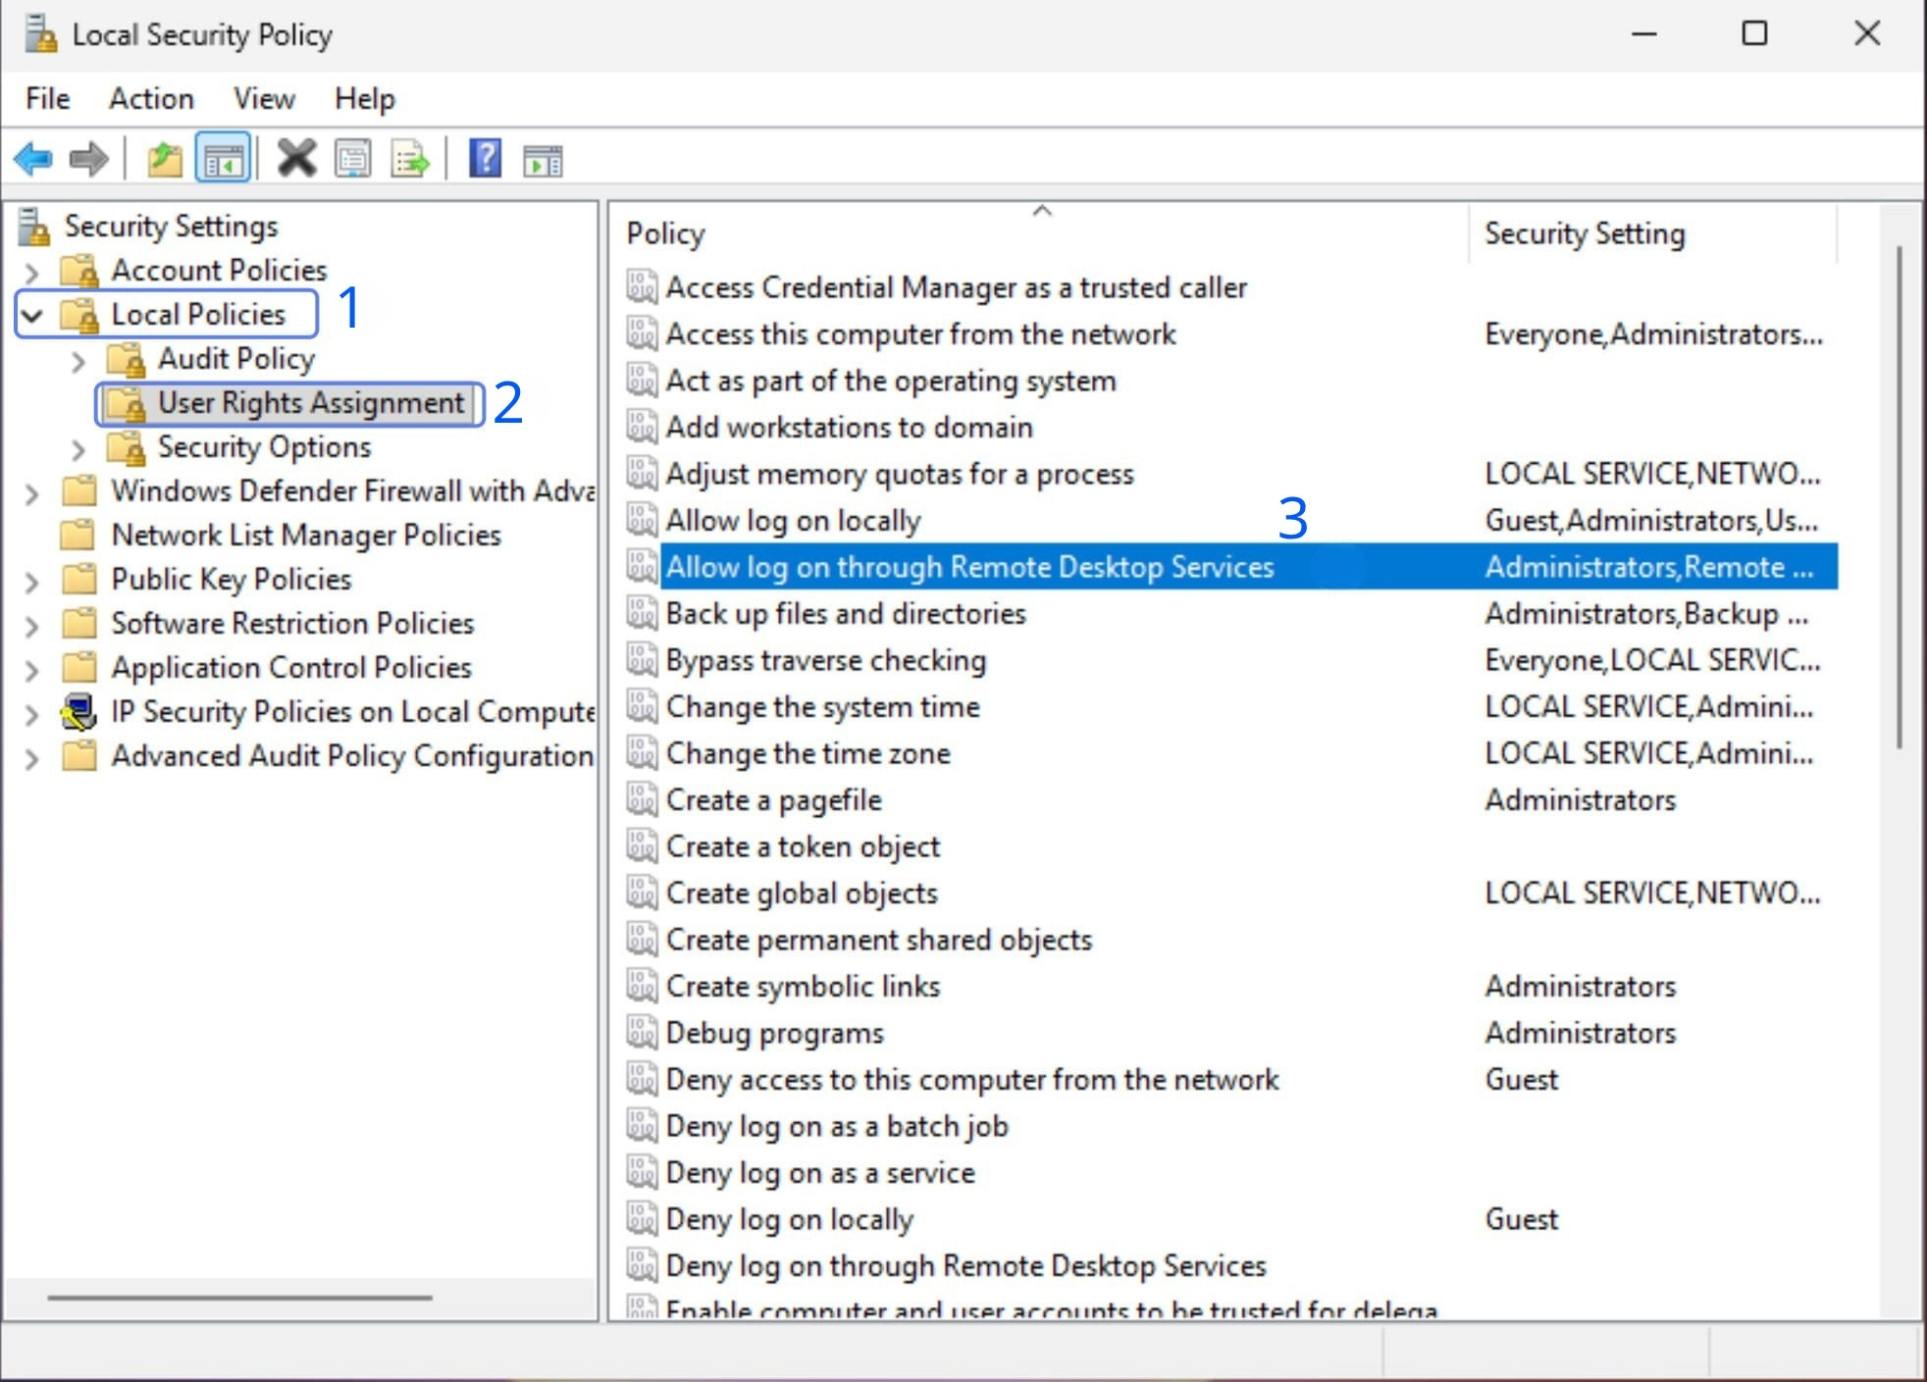The width and height of the screenshot is (1927, 1382).
Task: Toggle Show/Hide Console Tree toolbar icon
Action: [224, 158]
